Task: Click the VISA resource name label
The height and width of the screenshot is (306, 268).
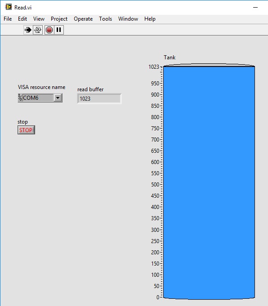Action: tap(42, 87)
